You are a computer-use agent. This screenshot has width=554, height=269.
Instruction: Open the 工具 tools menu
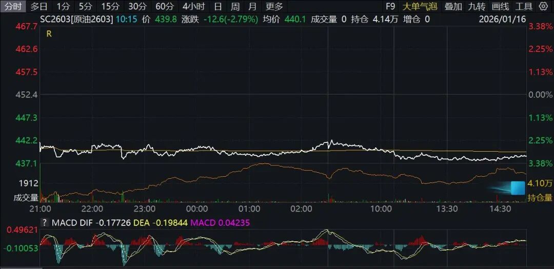coord(524,7)
